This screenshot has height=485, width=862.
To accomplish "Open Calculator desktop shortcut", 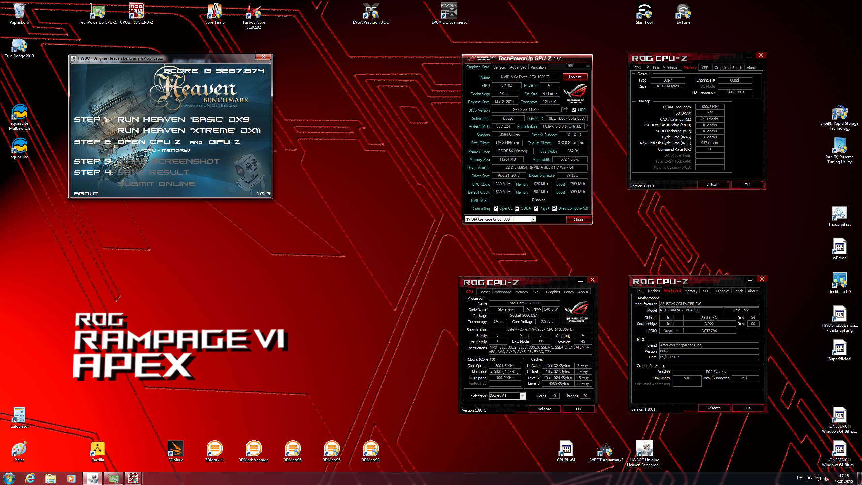I will pyautogui.click(x=19, y=418).
